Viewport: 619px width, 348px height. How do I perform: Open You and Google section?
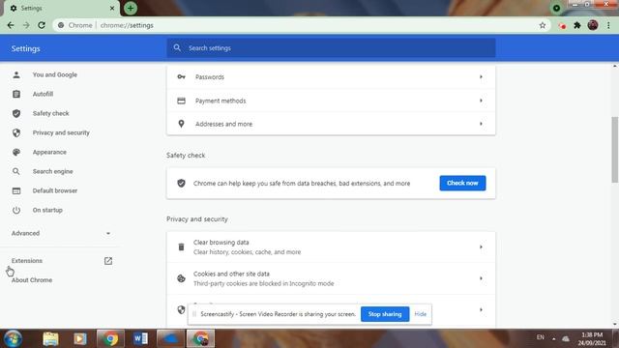pyautogui.click(x=55, y=74)
